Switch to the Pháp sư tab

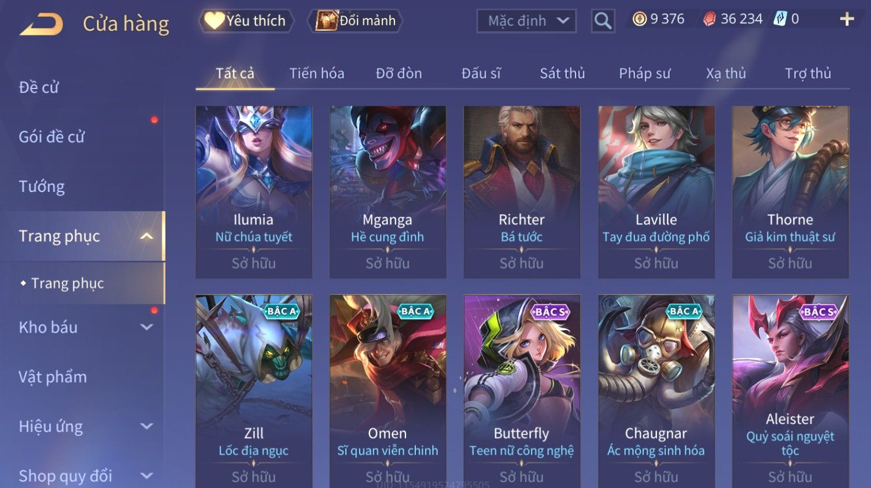[x=644, y=73]
